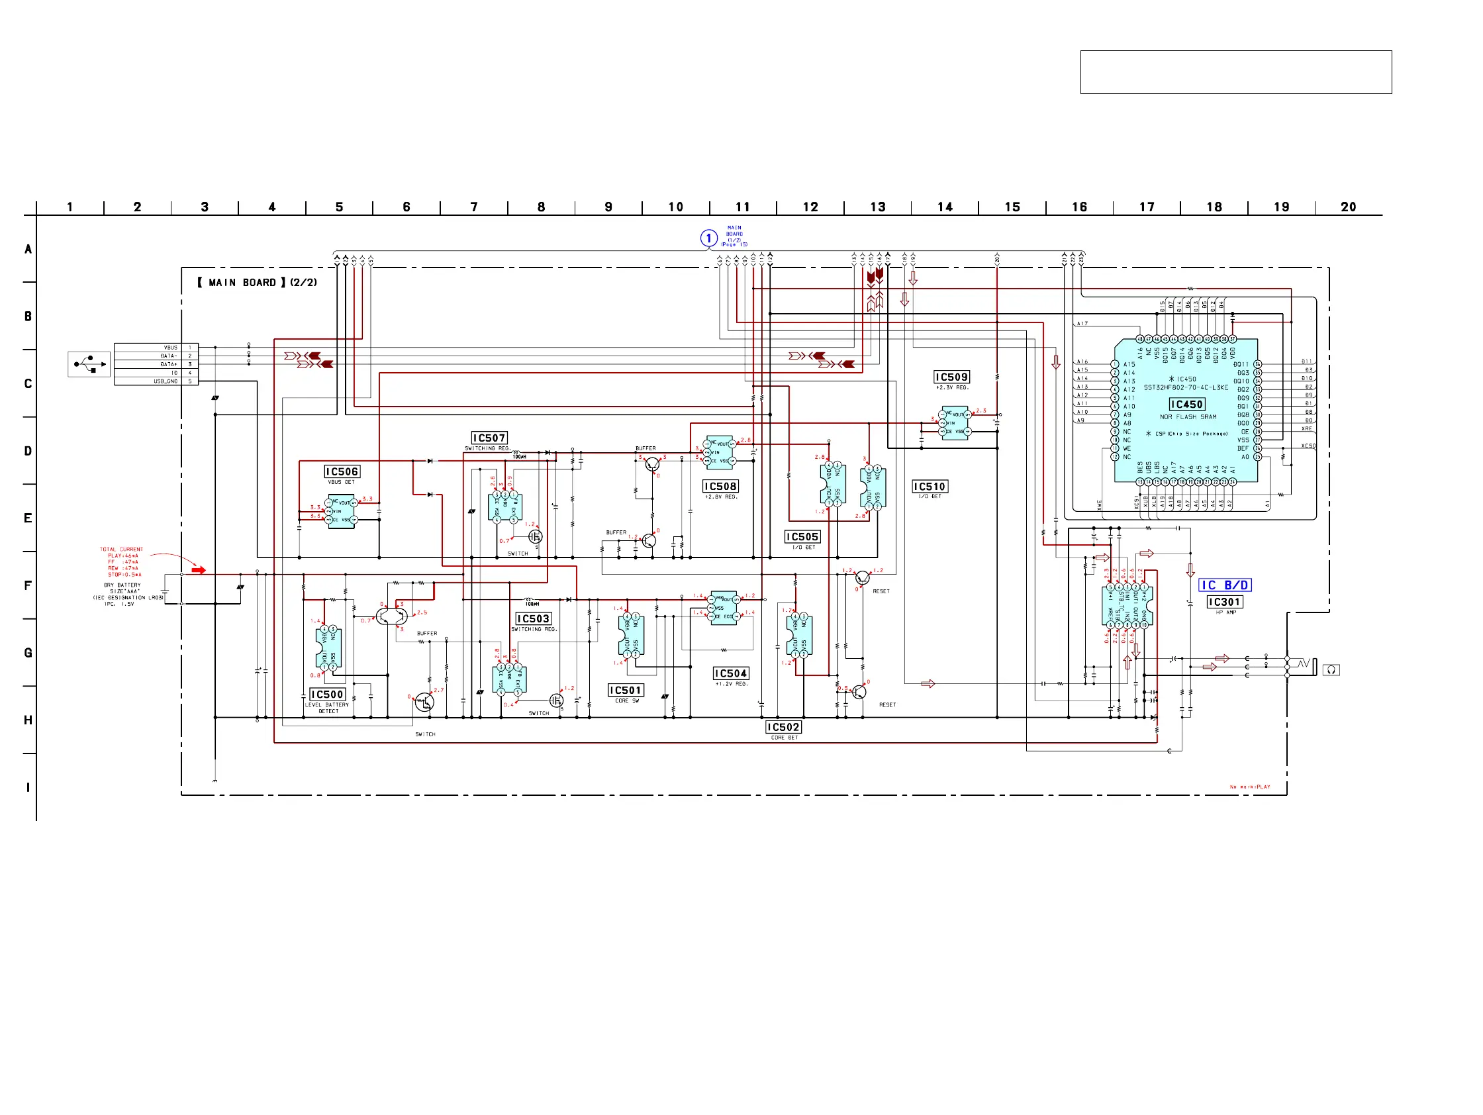Click the MAIN BOARD (1/2) page reference

click(x=734, y=236)
